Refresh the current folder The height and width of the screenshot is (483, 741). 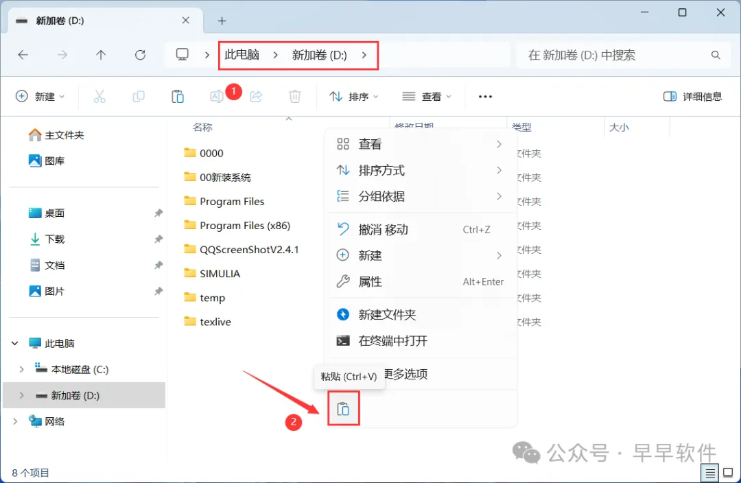[x=141, y=55]
